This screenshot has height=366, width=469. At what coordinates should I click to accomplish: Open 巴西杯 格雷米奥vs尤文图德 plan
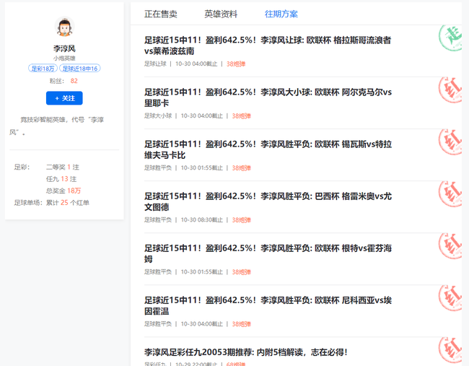coord(268,201)
